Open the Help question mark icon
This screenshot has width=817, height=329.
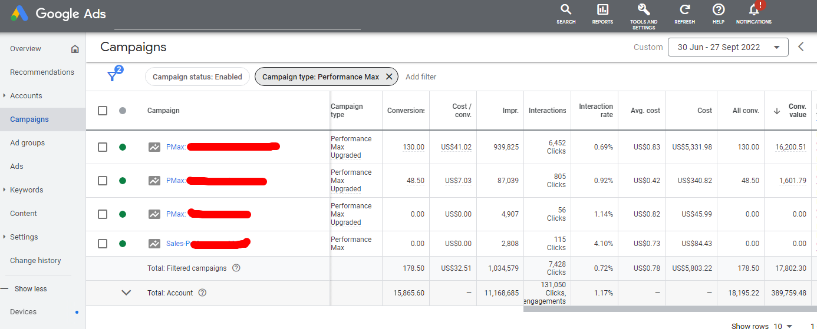click(x=718, y=10)
